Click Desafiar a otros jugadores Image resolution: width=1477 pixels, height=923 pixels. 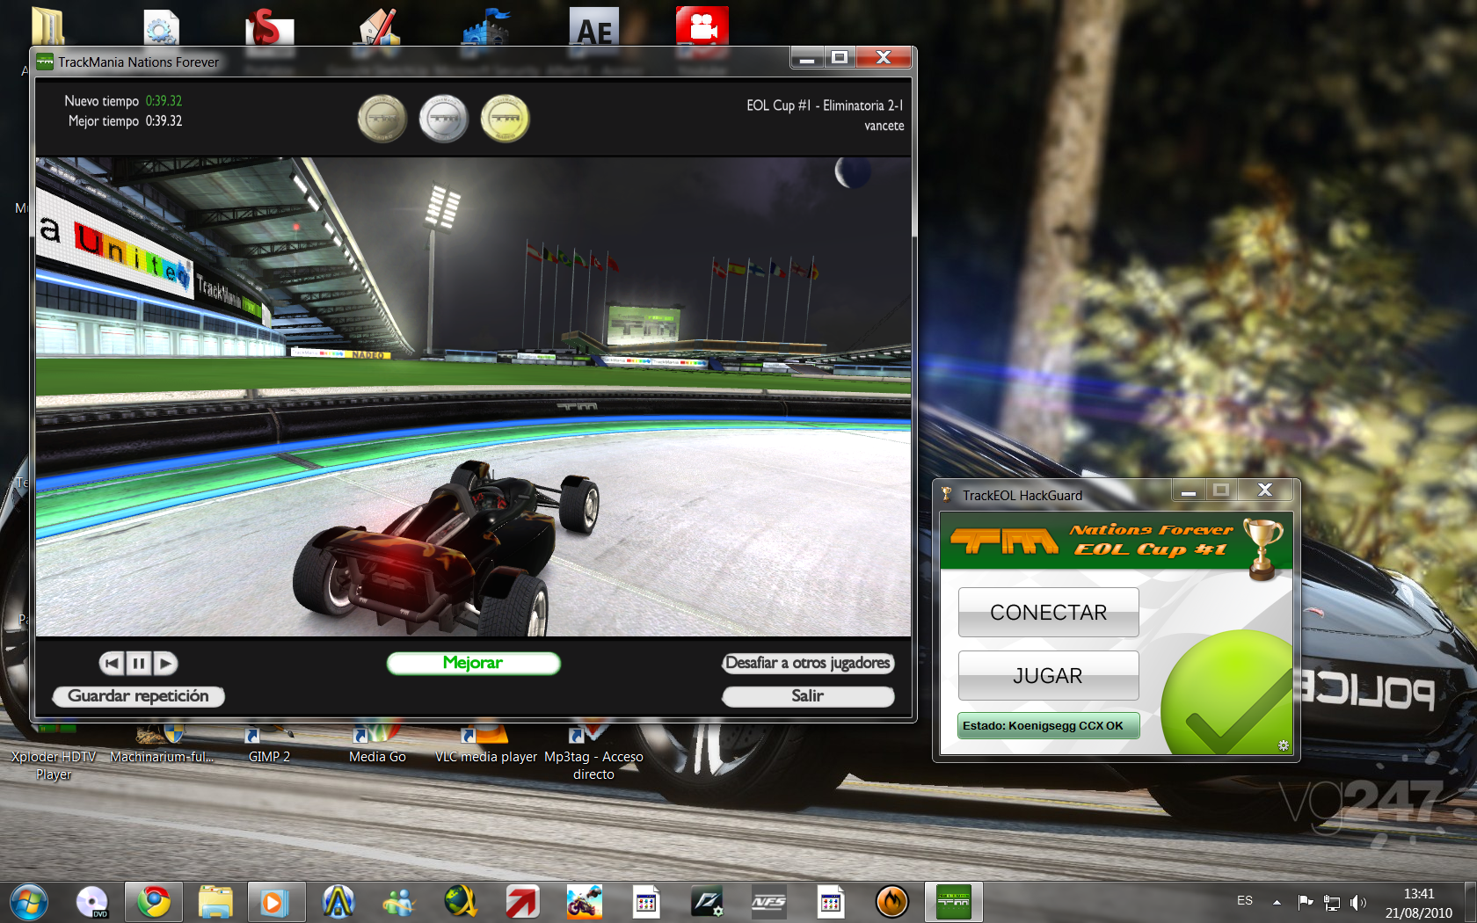coord(808,663)
